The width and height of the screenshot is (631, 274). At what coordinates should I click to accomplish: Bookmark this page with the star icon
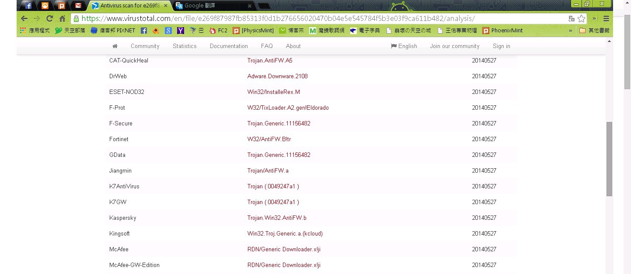click(581, 19)
